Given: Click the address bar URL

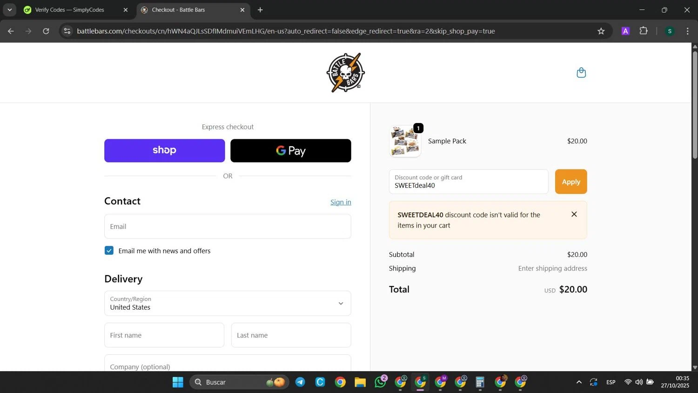Looking at the screenshot, I should click(x=286, y=31).
